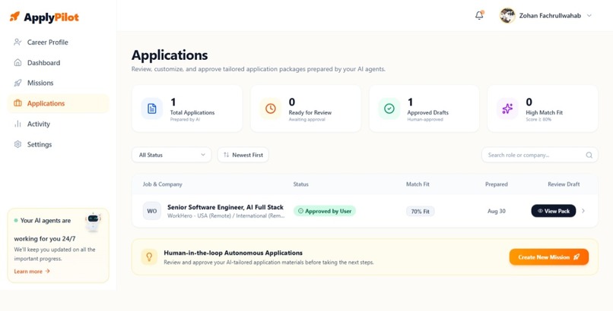This screenshot has height=311, width=613.
Task: Click Job & Company column header
Action: [x=162, y=184]
